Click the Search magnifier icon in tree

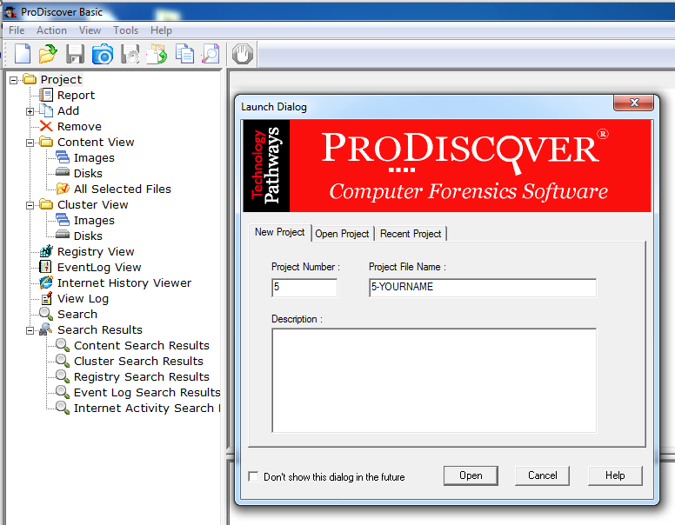45,314
